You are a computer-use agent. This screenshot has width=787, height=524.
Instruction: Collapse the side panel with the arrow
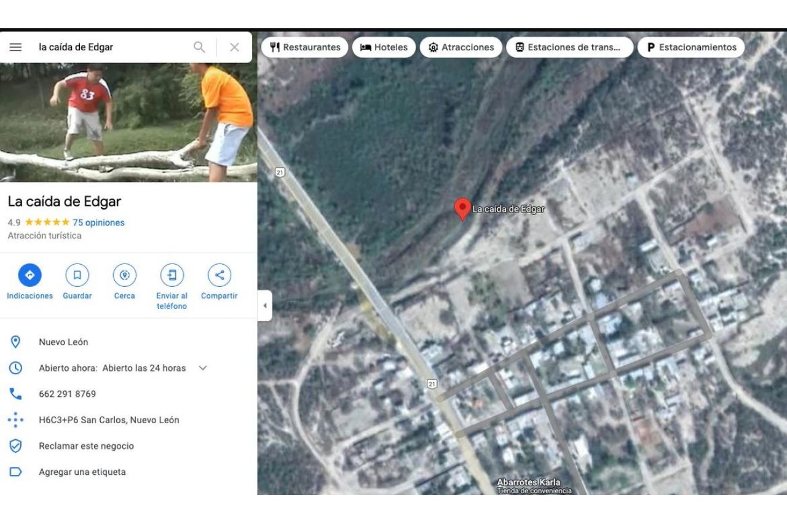click(x=265, y=306)
